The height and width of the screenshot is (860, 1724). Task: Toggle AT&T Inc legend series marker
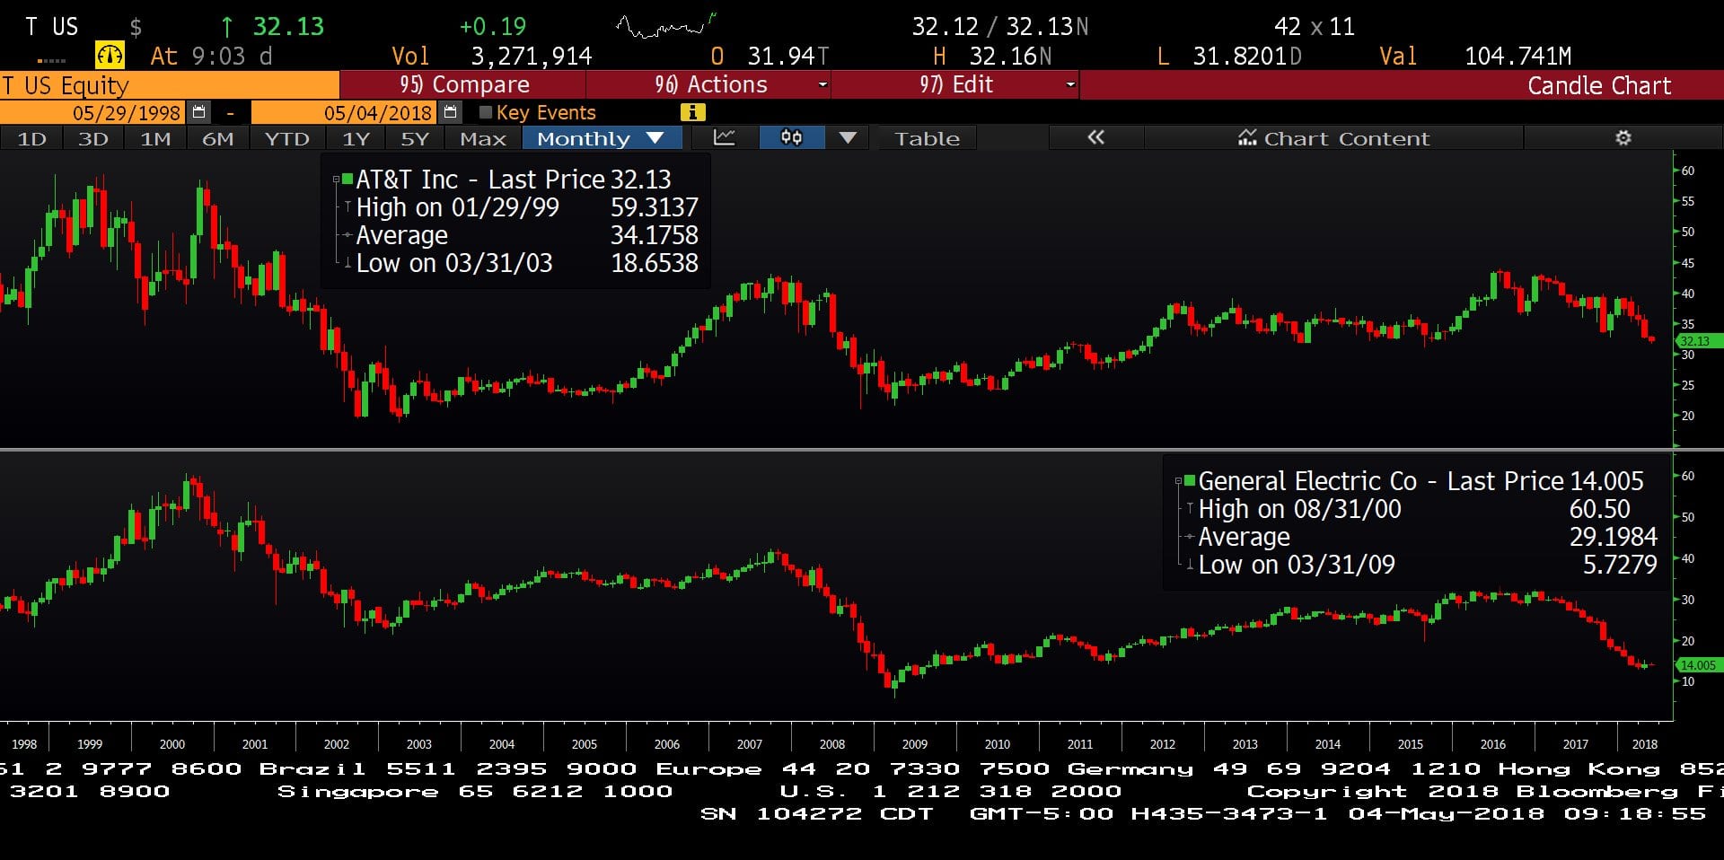point(347,179)
